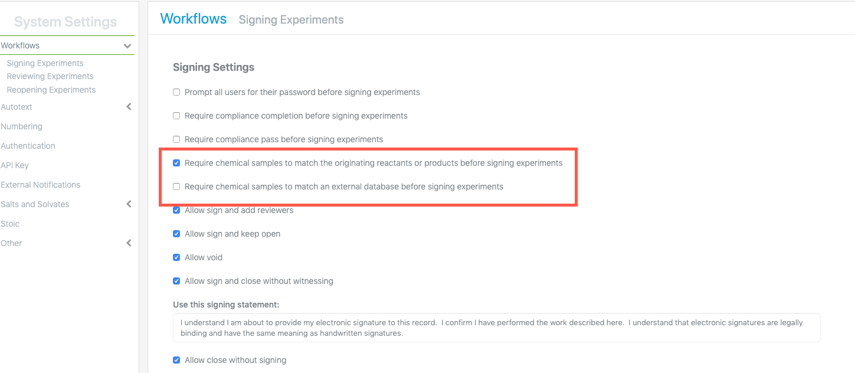The height and width of the screenshot is (373, 855).
Task: Check Require compliance pass before signing
Action: point(176,139)
